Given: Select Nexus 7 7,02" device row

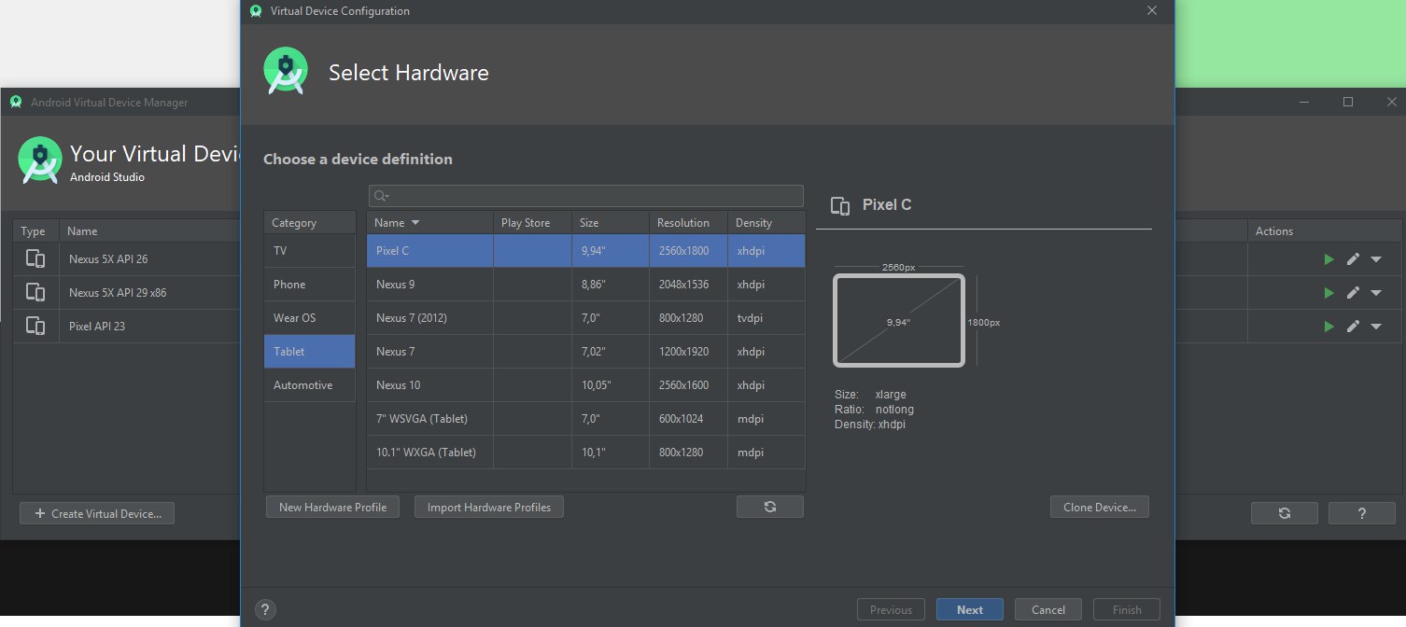Looking at the screenshot, I should pos(586,352).
